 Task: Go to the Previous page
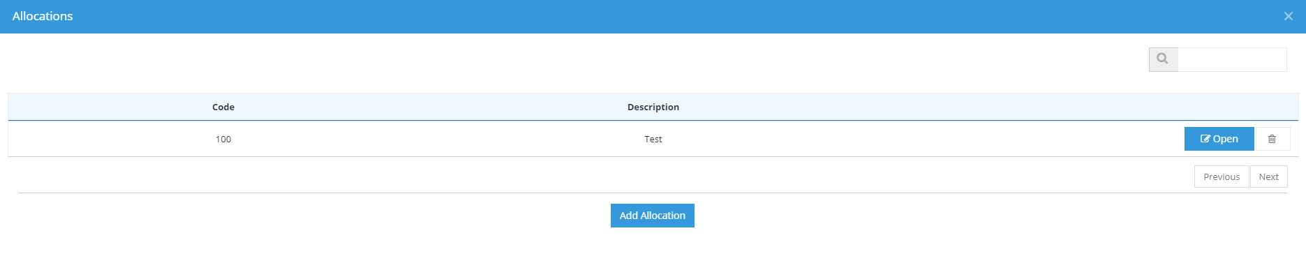tap(1222, 177)
